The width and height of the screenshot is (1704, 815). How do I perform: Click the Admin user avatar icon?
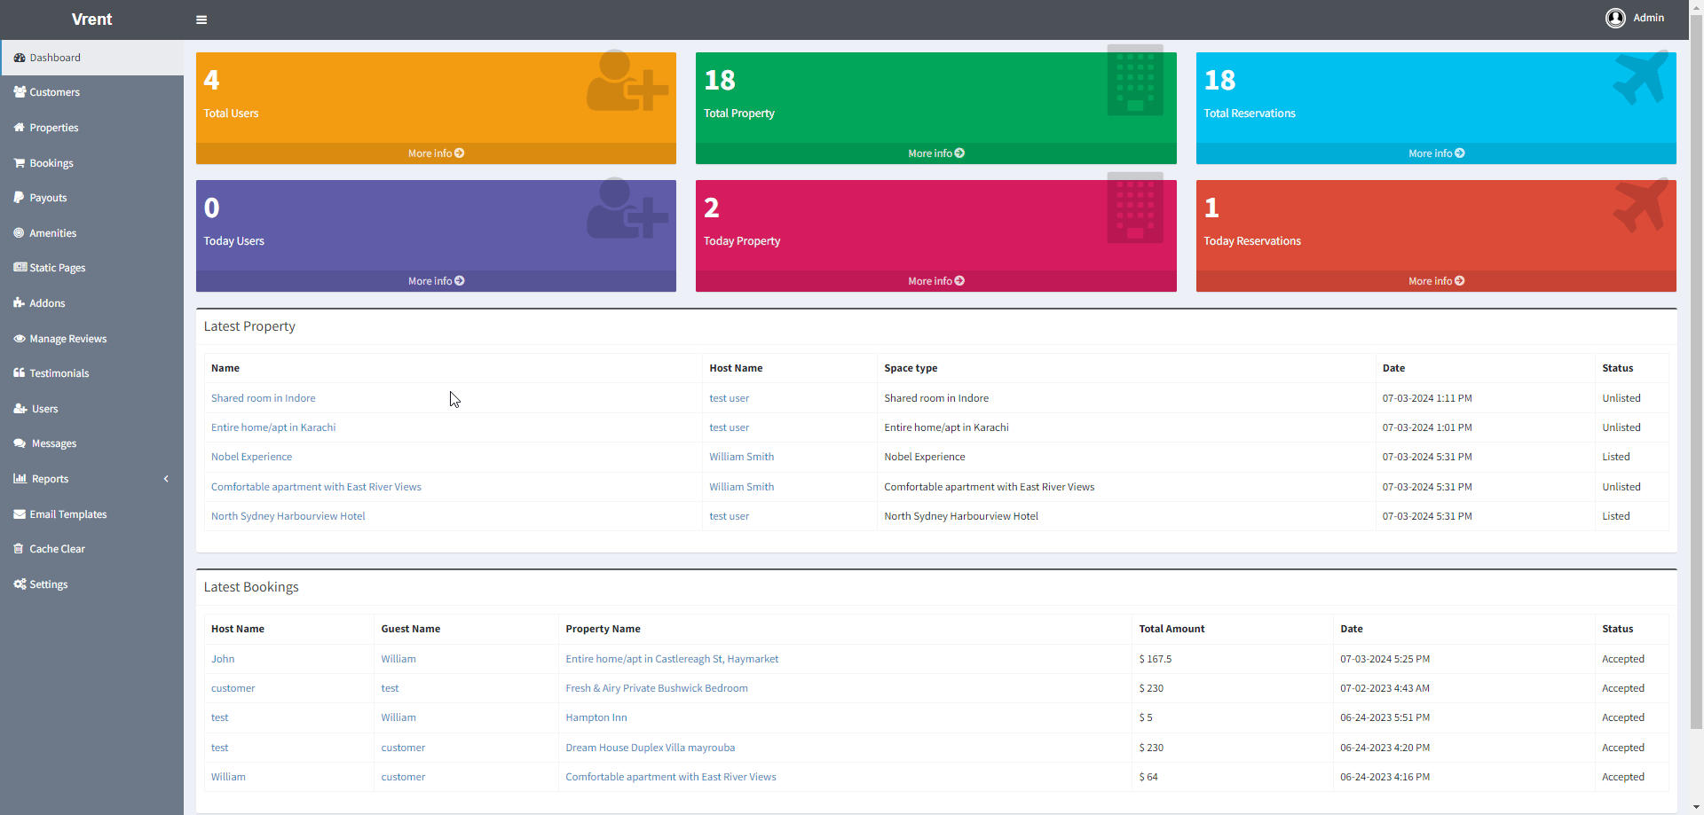(x=1615, y=18)
